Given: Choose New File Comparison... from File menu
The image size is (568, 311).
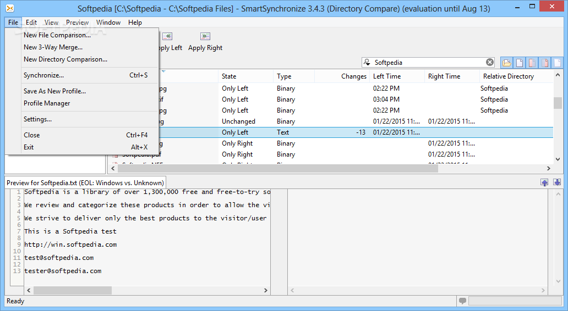Looking at the screenshot, I should (x=82, y=35).
